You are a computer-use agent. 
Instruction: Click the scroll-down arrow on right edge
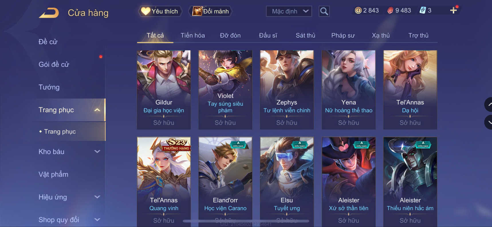[489, 122]
